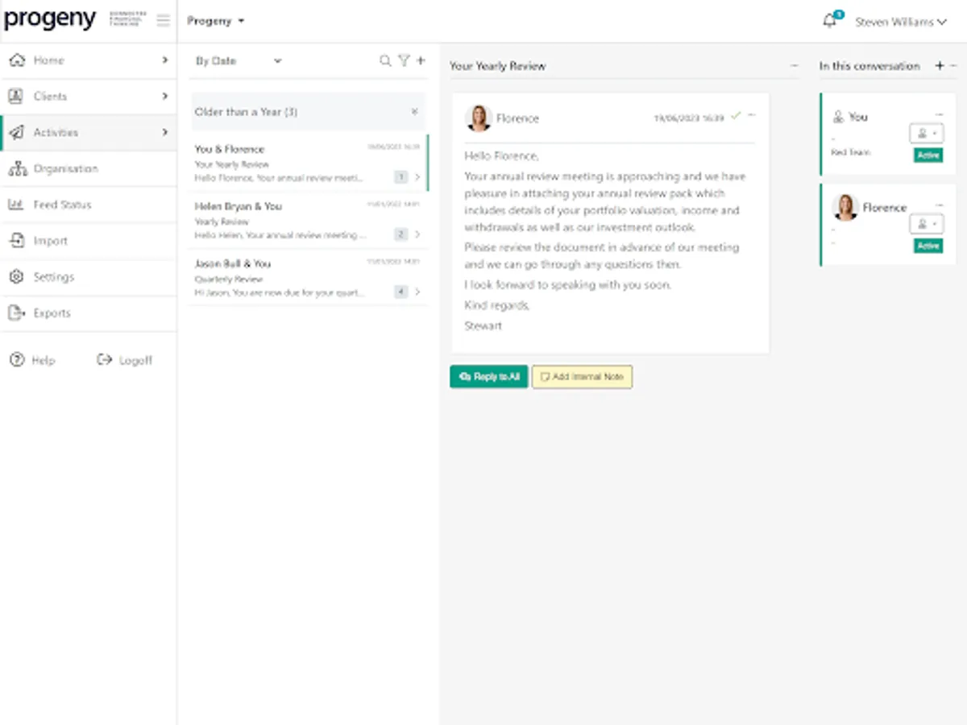
Task: Click the Activities sidebar icon
Action: (18, 132)
